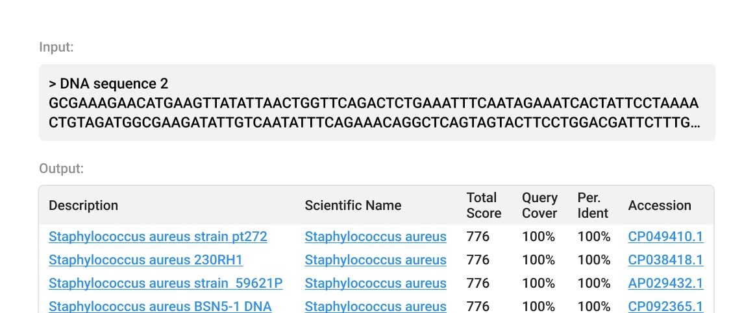Image resolution: width=755 pixels, height=313 pixels.
Task: Sort by the Accession column header
Action: (x=660, y=205)
